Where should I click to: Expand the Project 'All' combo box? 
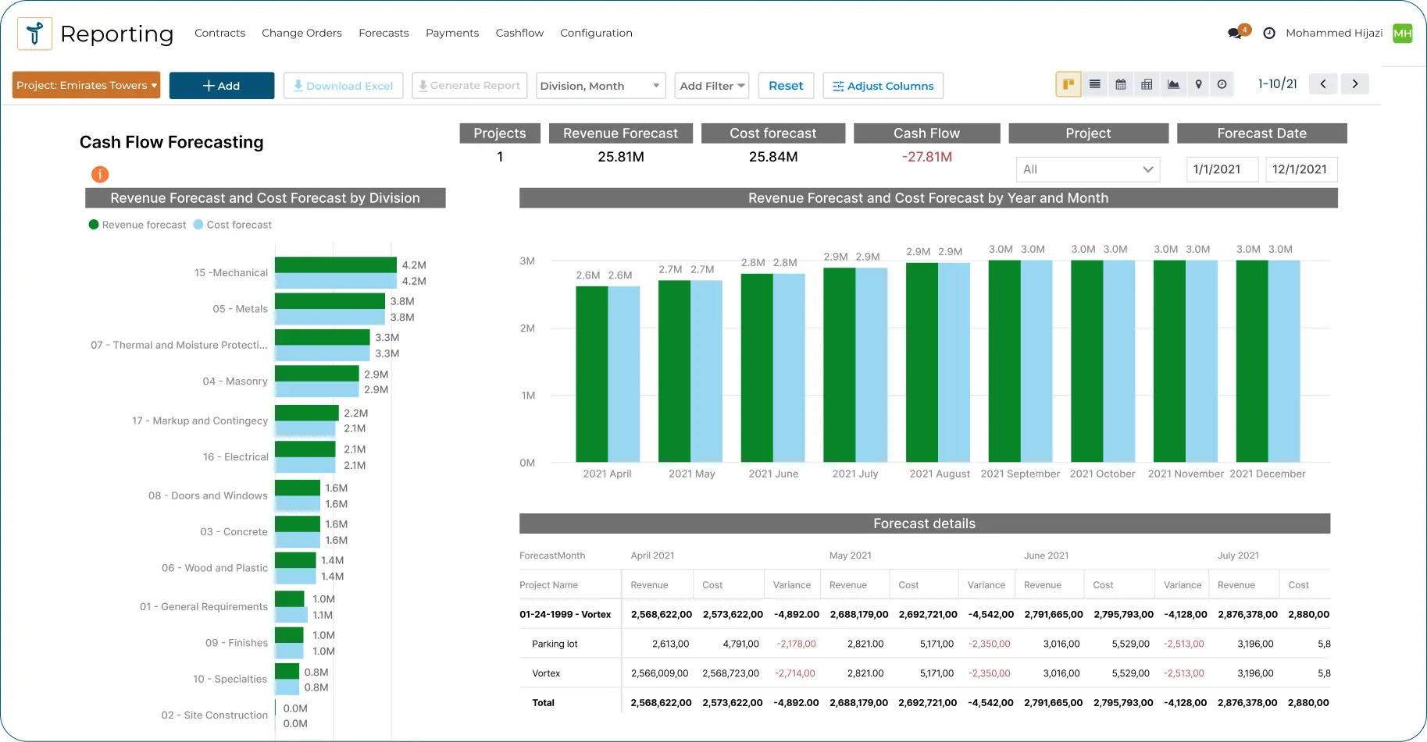1087,169
